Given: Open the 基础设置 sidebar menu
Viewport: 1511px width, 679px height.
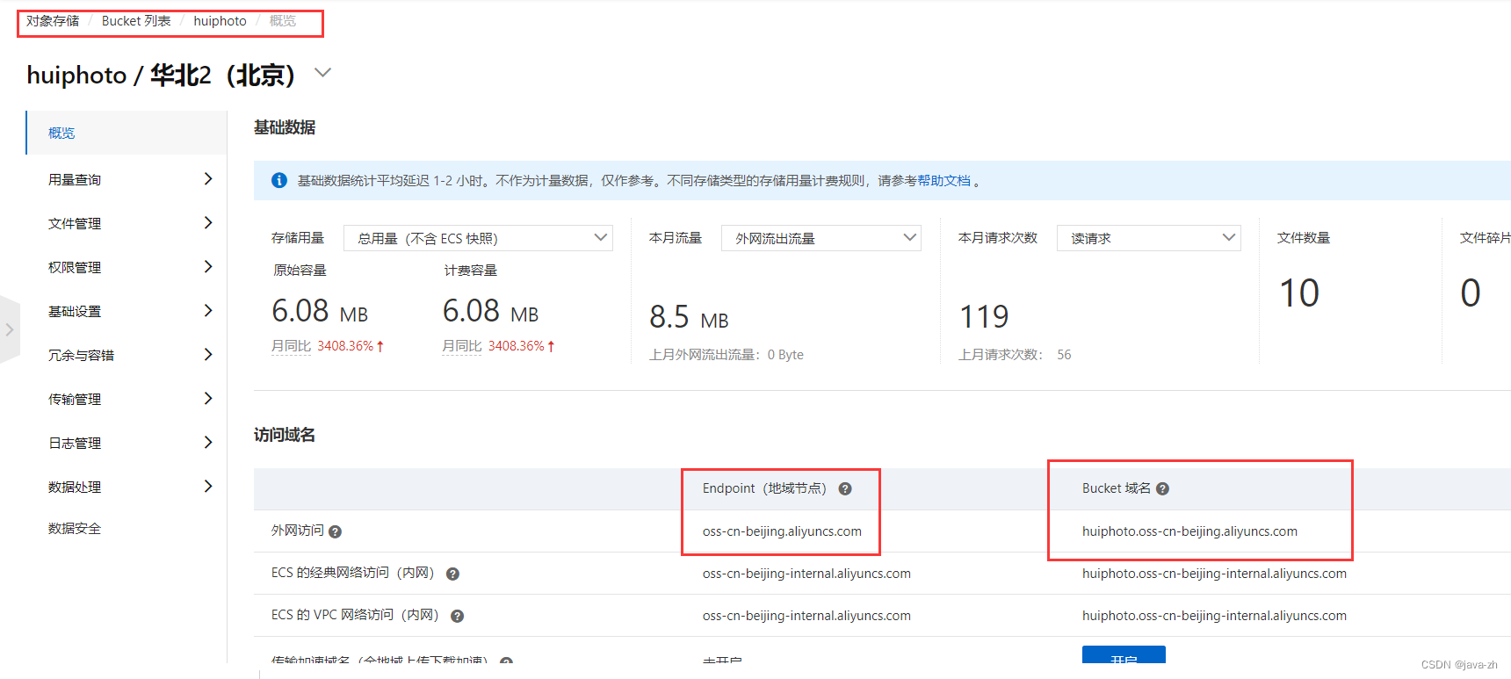Looking at the screenshot, I should pyautogui.click(x=127, y=311).
